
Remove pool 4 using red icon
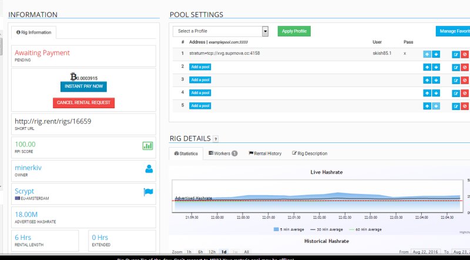[x=465, y=93]
